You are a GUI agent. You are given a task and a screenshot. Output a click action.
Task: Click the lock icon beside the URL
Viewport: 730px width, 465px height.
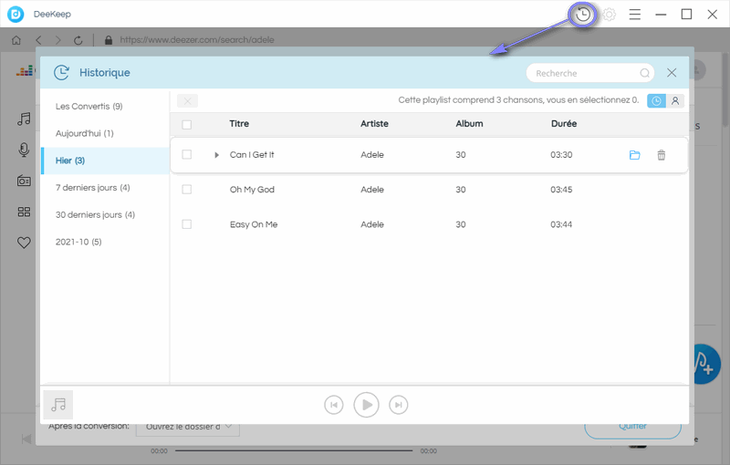point(109,40)
